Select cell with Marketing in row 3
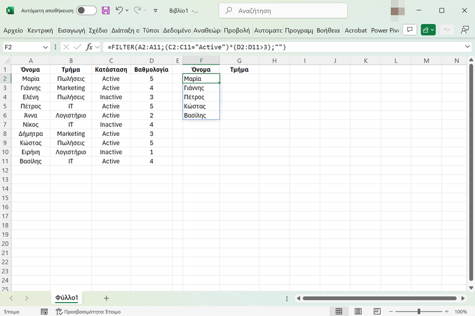 (x=71, y=88)
